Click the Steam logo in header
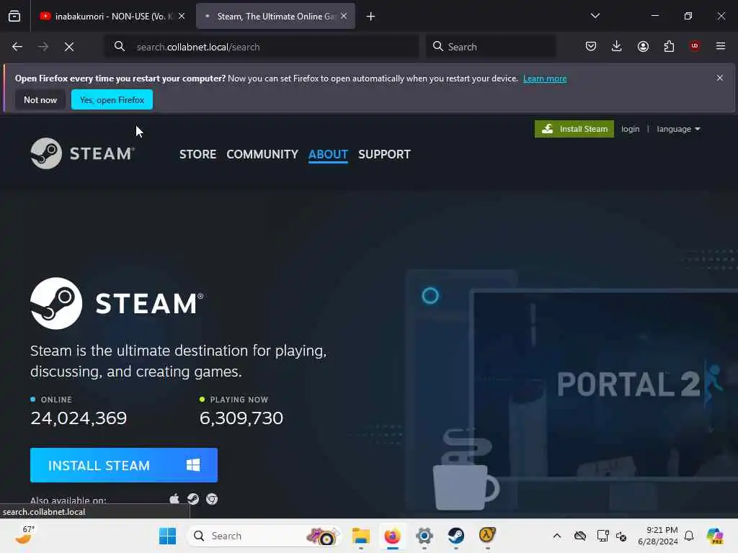The height and width of the screenshot is (553, 738). pyautogui.click(x=82, y=153)
